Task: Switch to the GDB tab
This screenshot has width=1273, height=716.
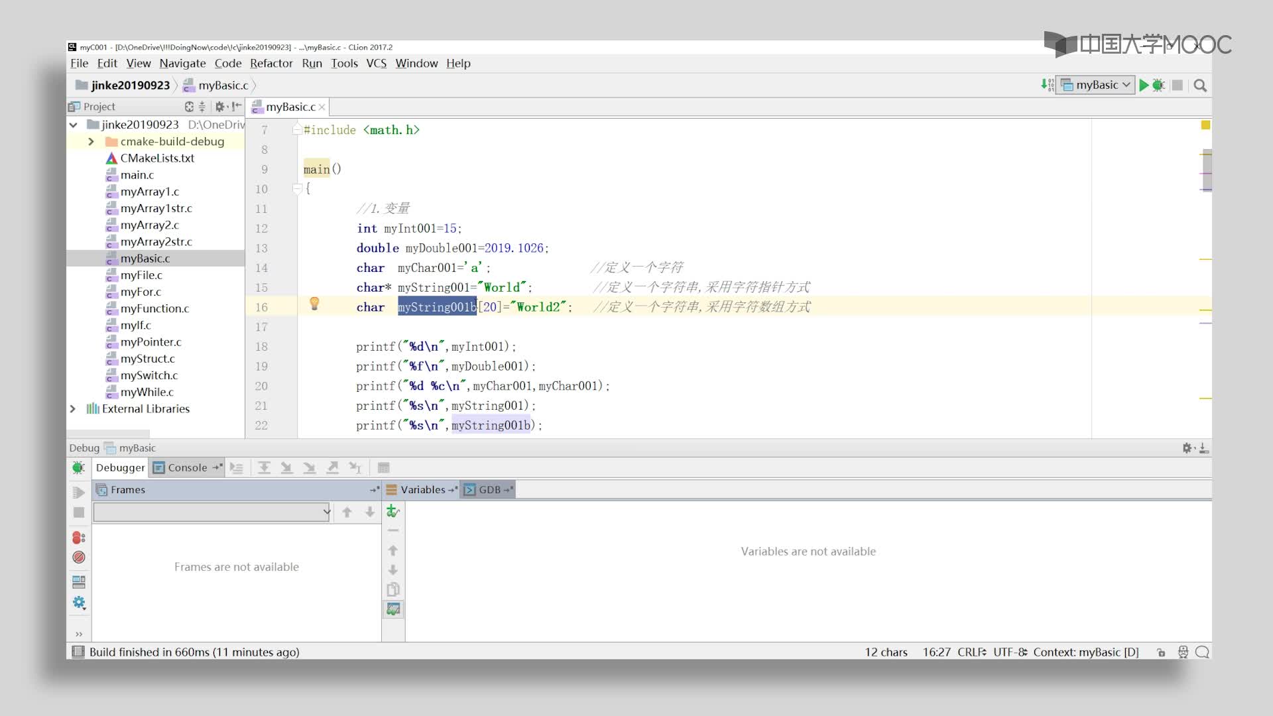Action: [x=489, y=490]
